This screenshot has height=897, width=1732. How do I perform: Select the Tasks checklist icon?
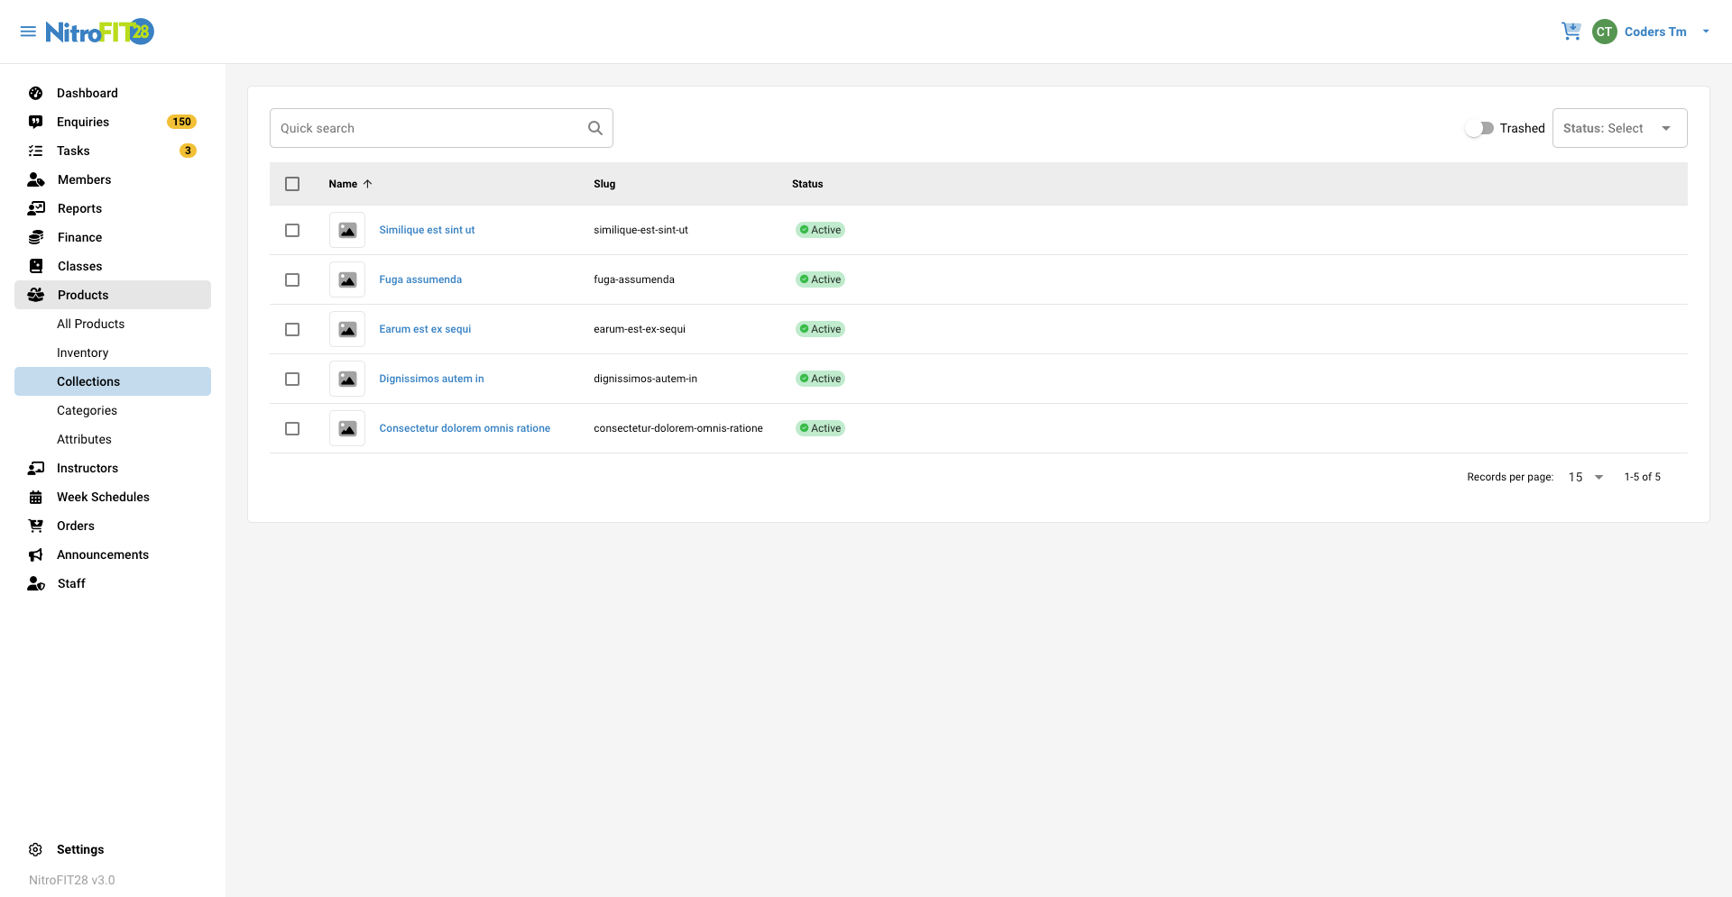[x=36, y=151]
